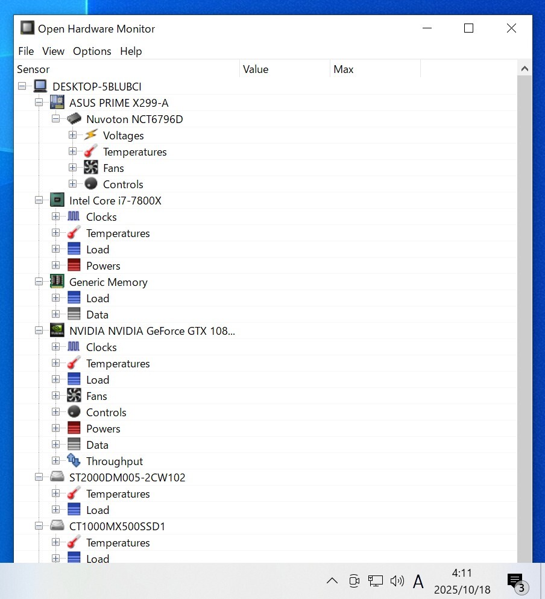Click the NVIDIA Powers red icon
545x599 pixels.
[x=74, y=428]
